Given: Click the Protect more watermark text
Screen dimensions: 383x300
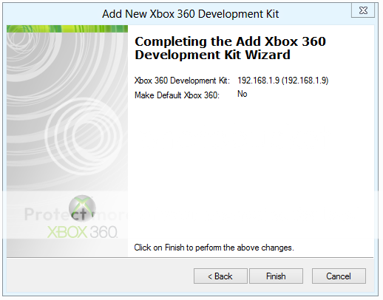Looking at the screenshot, I should coord(76,214).
